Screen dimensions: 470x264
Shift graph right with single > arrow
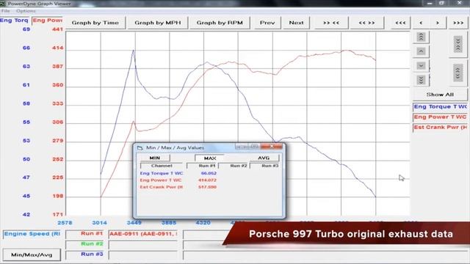(x=438, y=23)
